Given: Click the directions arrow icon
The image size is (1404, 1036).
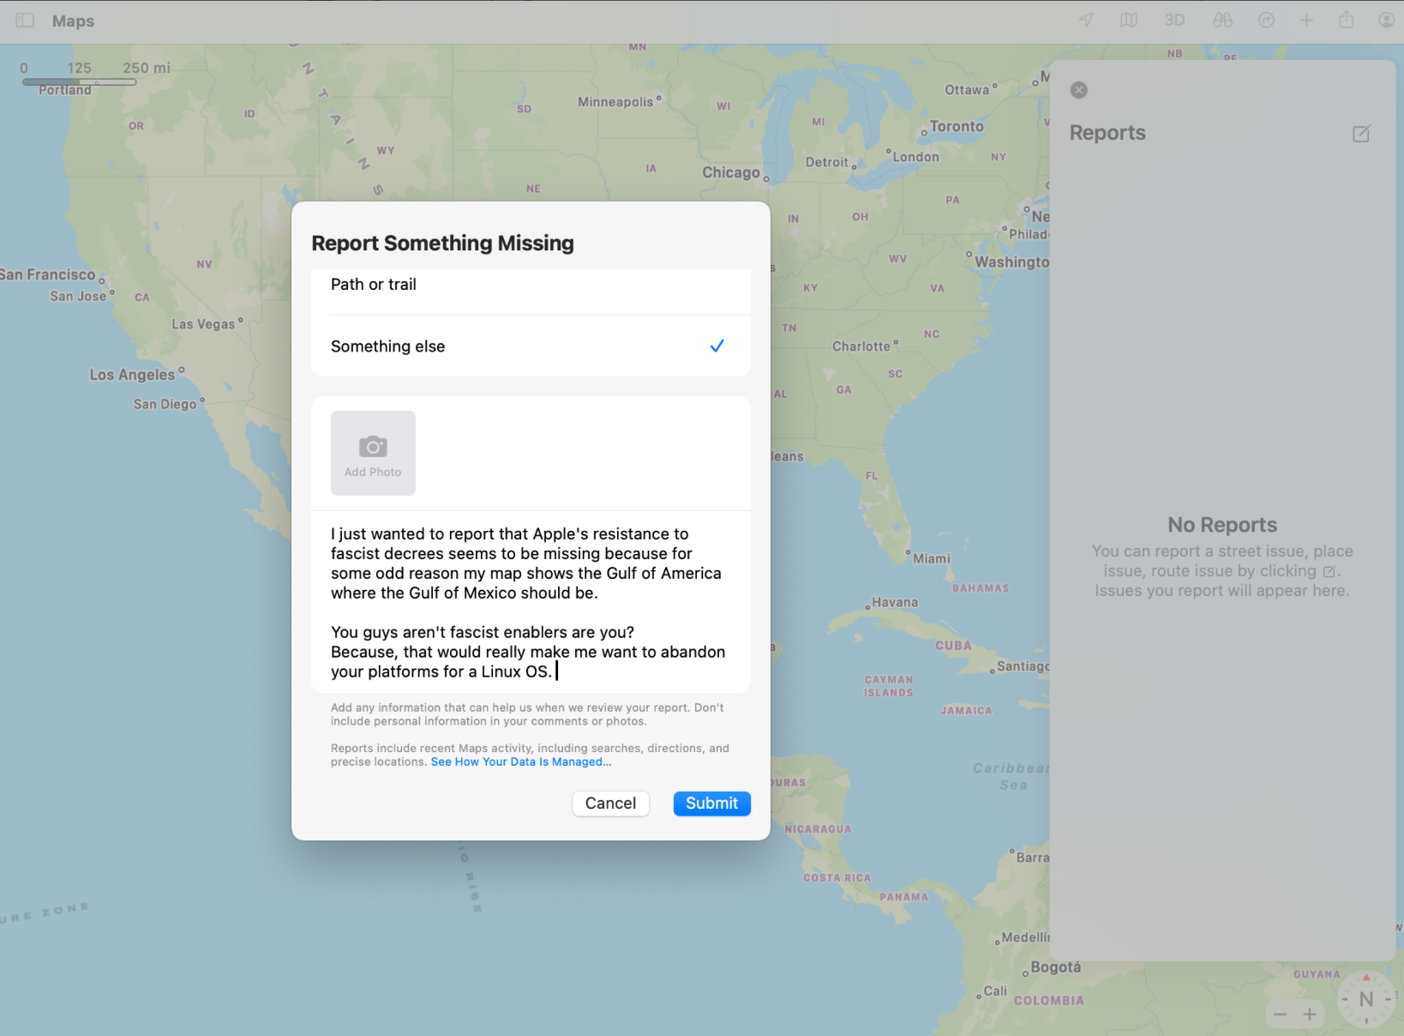Looking at the screenshot, I should (1266, 21).
